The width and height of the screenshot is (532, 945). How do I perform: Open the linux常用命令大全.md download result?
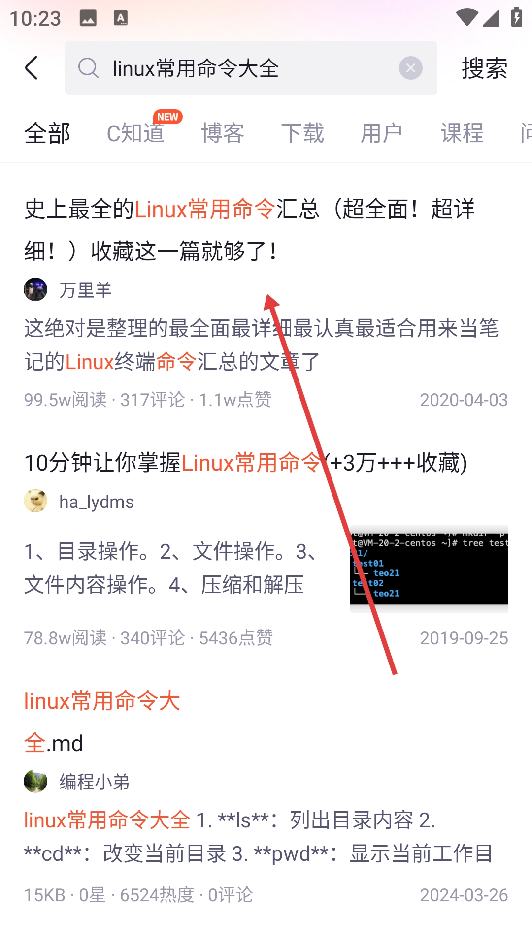[102, 722]
